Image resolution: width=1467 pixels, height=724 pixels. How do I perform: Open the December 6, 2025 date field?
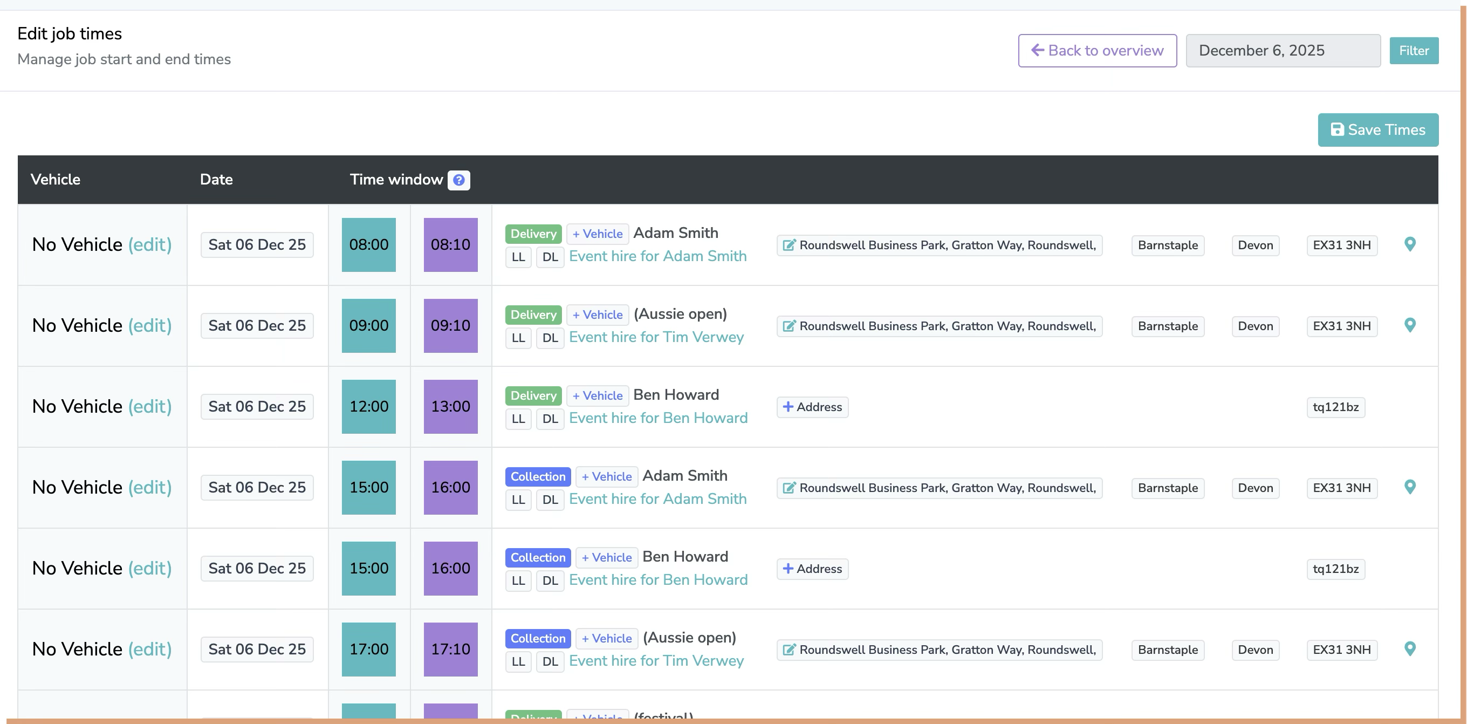tap(1283, 51)
